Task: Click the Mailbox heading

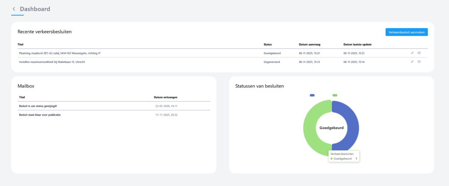Action: click(x=26, y=86)
